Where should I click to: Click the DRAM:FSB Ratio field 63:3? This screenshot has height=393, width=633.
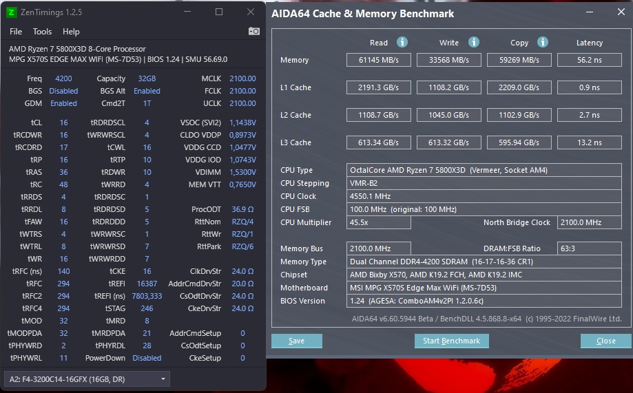pos(590,248)
